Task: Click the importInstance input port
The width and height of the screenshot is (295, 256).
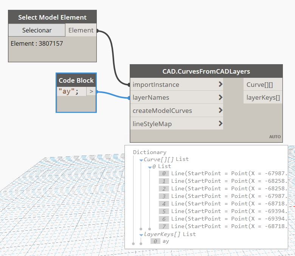Action: (177, 85)
